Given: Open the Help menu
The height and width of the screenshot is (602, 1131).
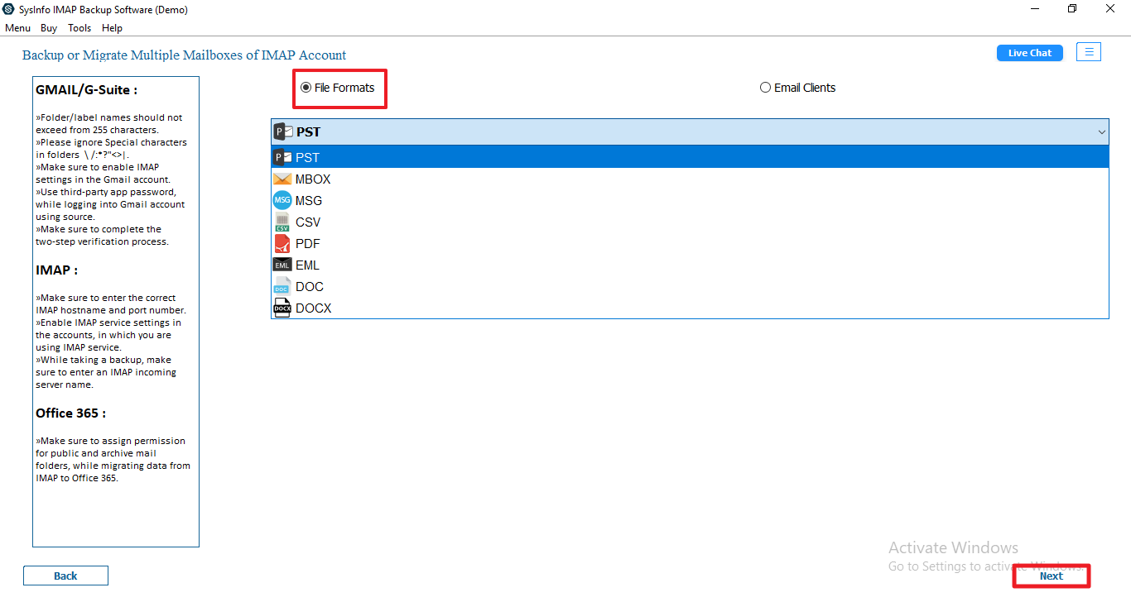Looking at the screenshot, I should pos(112,28).
